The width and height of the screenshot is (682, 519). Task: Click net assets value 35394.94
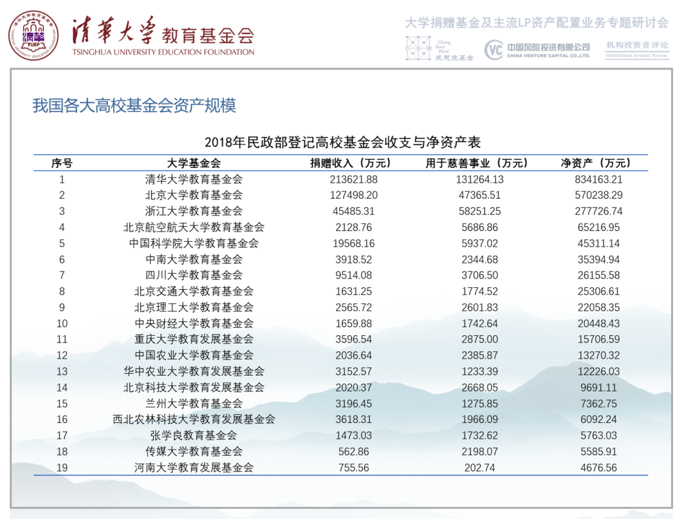[599, 259]
